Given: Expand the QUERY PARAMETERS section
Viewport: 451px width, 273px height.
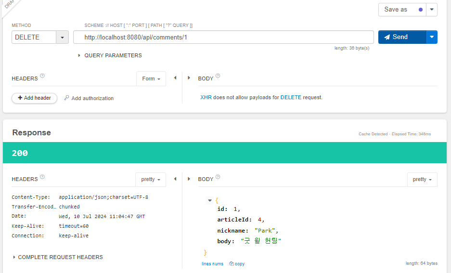Looking at the screenshot, I should (x=110, y=55).
